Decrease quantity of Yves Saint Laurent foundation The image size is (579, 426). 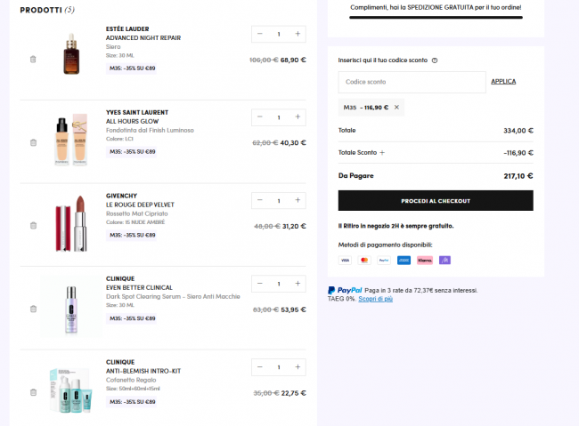click(x=260, y=117)
